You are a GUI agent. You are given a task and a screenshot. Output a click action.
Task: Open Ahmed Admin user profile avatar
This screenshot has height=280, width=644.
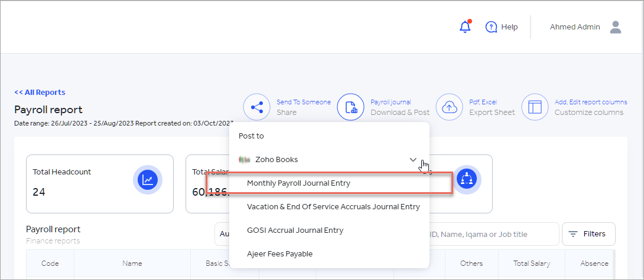point(616,27)
